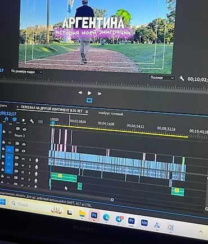Click the voice-over record mic on A4
Screen dimensions: 208x244
(36, 180)
